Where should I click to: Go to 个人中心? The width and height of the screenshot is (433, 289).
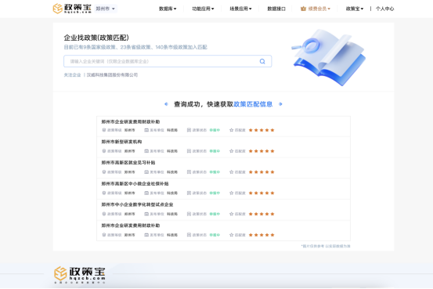(384, 9)
